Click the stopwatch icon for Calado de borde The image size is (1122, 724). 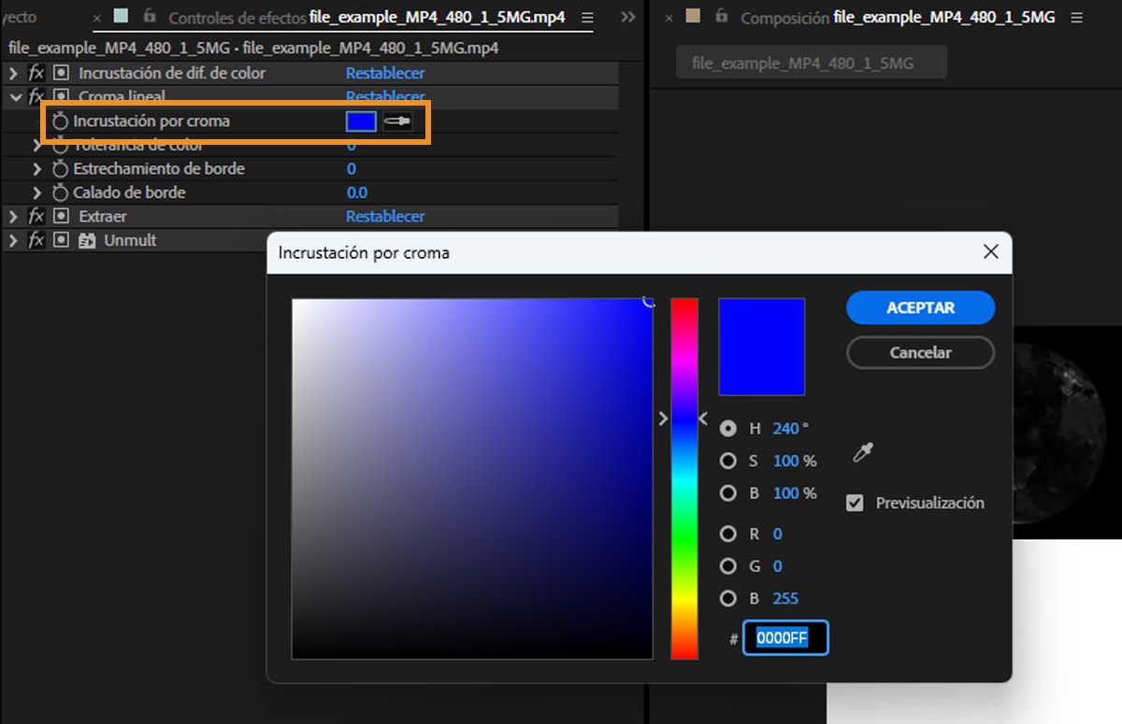coord(59,192)
